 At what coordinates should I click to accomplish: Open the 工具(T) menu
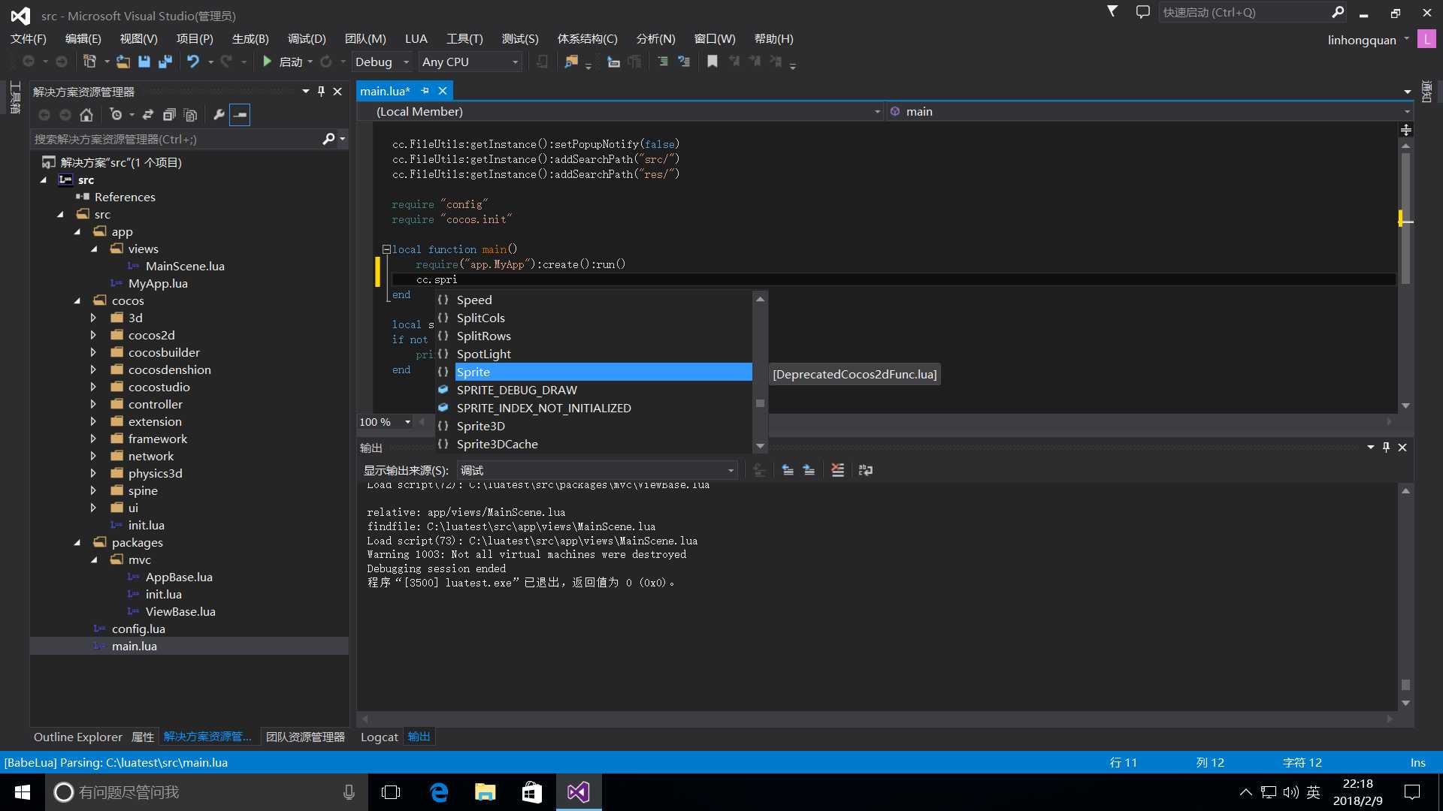(x=464, y=39)
